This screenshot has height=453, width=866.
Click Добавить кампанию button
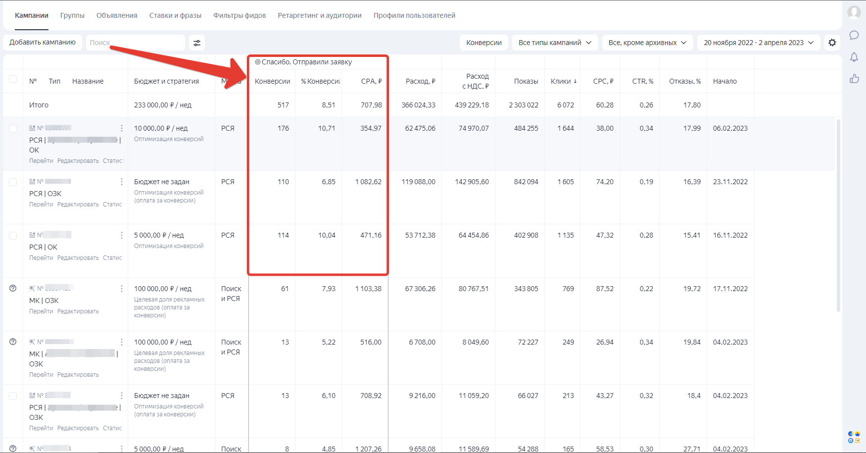point(43,43)
